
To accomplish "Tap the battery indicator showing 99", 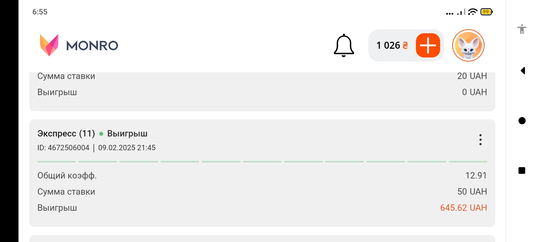I will coord(486,12).
